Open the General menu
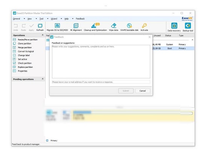 click(17, 19)
